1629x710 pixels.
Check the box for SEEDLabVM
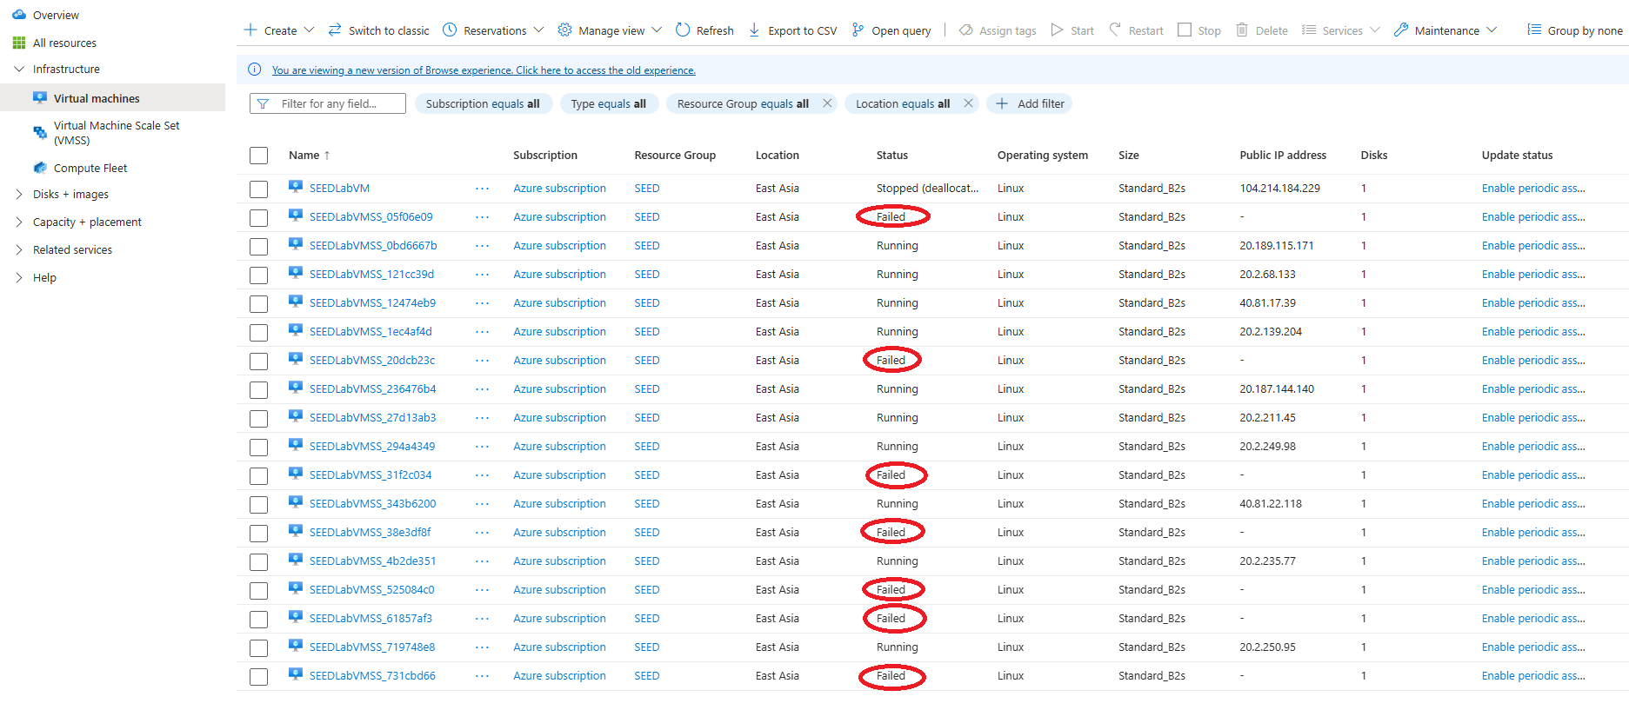(258, 189)
